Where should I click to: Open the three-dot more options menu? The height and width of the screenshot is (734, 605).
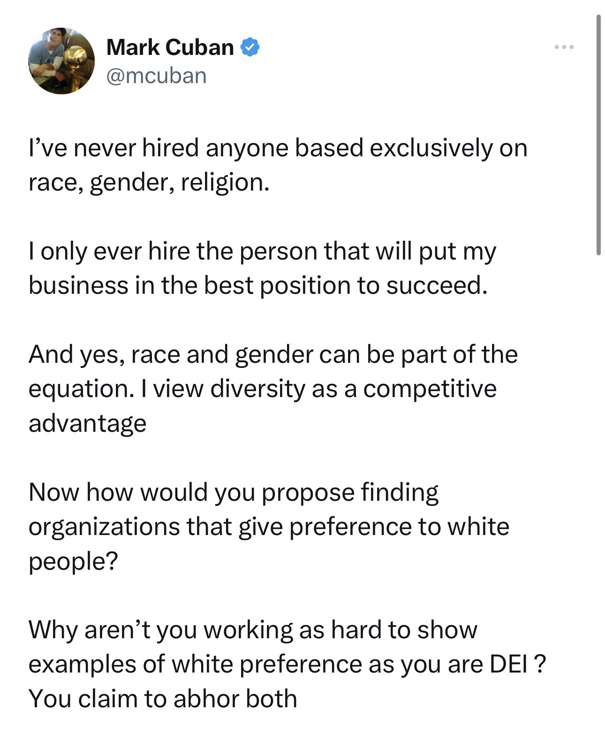click(563, 47)
